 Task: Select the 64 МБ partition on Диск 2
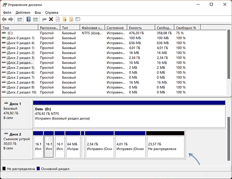pos(73,144)
